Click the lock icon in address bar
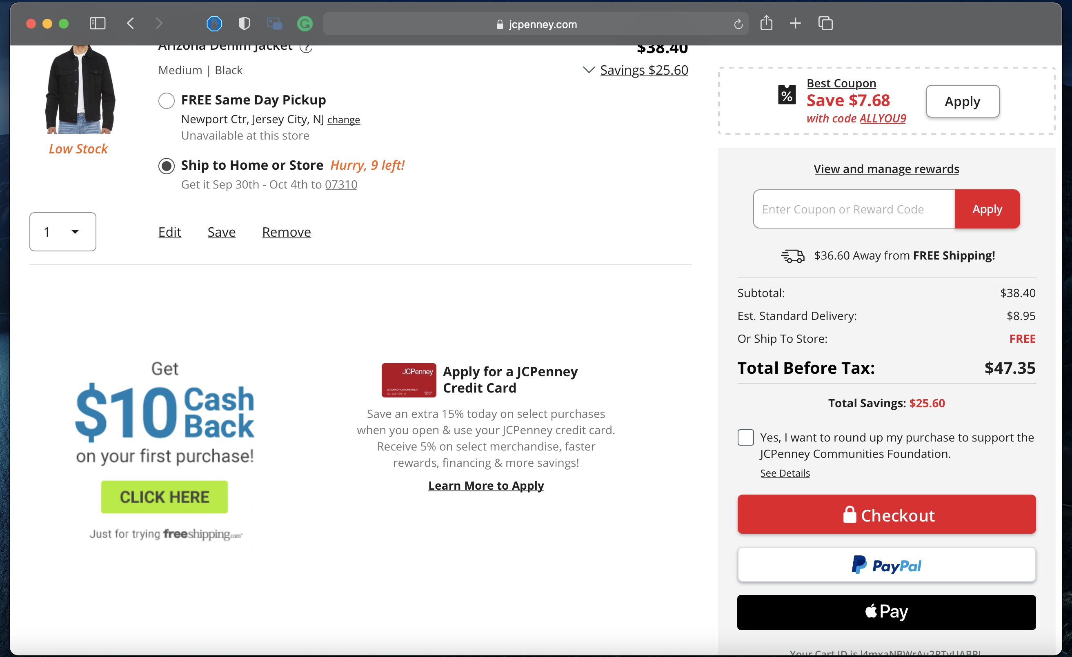Viewport: 1072px width, 657px height. [x=500, y=24]
